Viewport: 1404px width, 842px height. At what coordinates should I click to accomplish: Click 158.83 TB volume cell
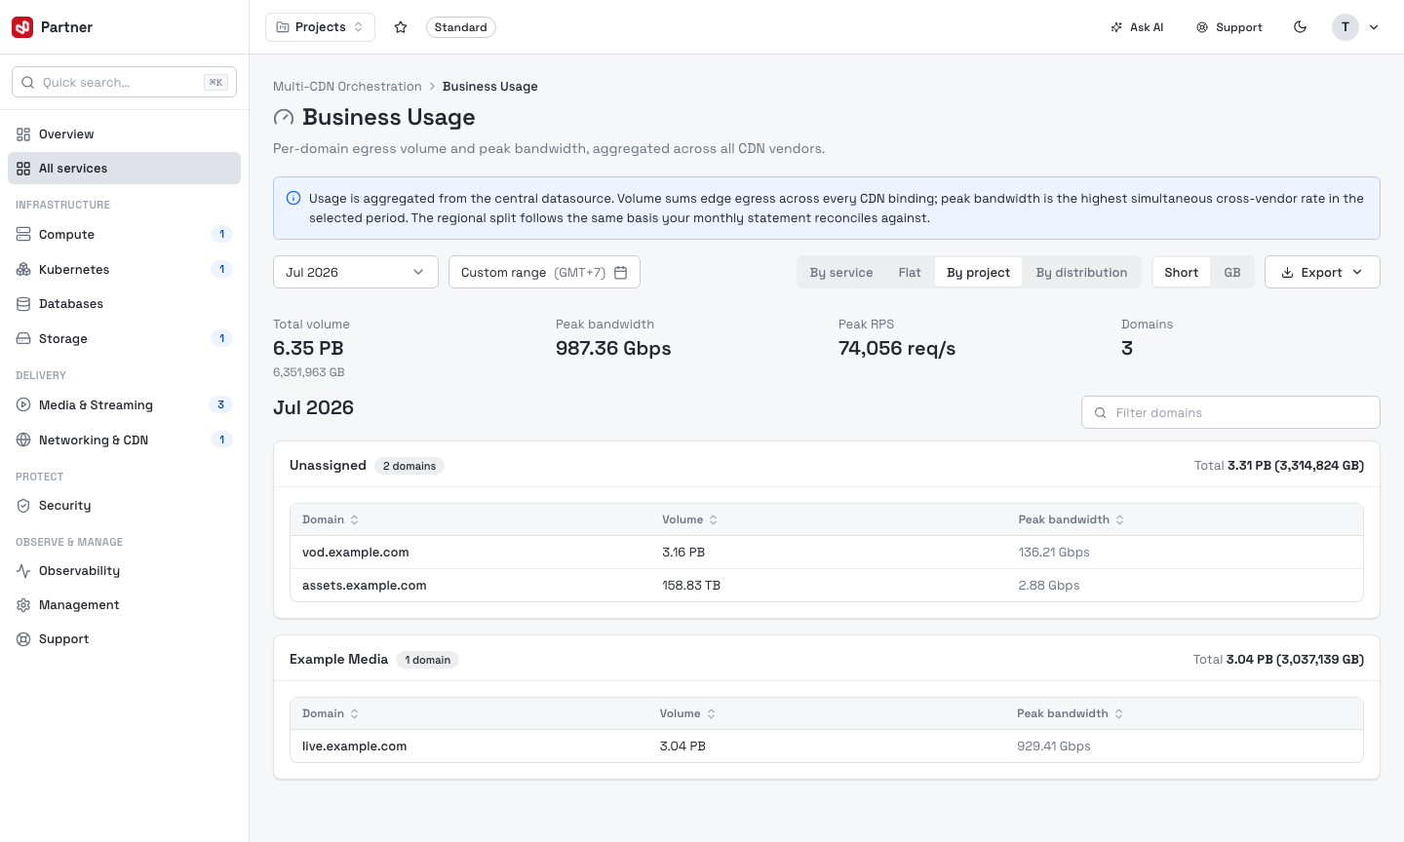(691, 586)
